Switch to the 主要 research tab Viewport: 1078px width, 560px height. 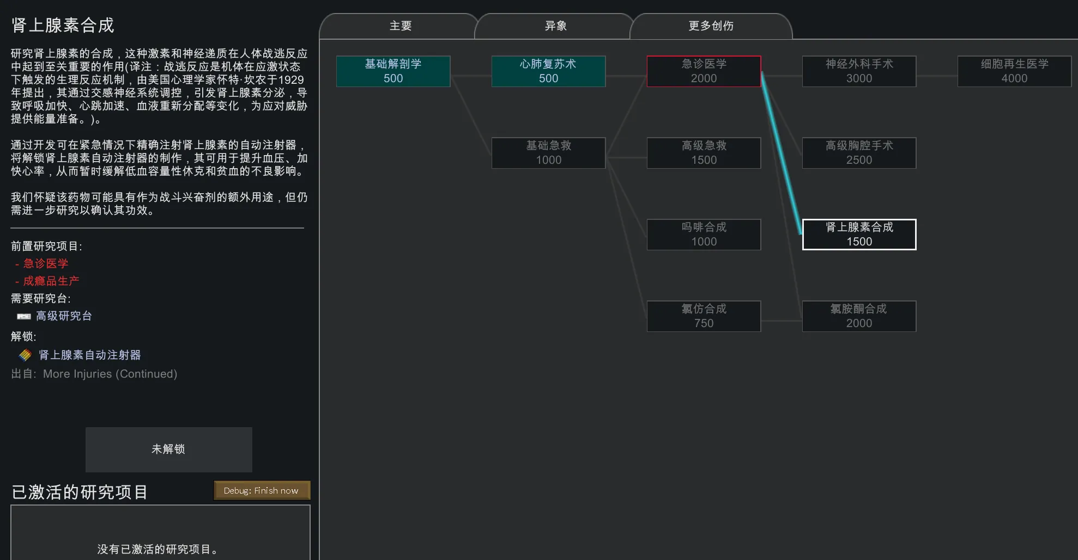[x=400, y=26]
